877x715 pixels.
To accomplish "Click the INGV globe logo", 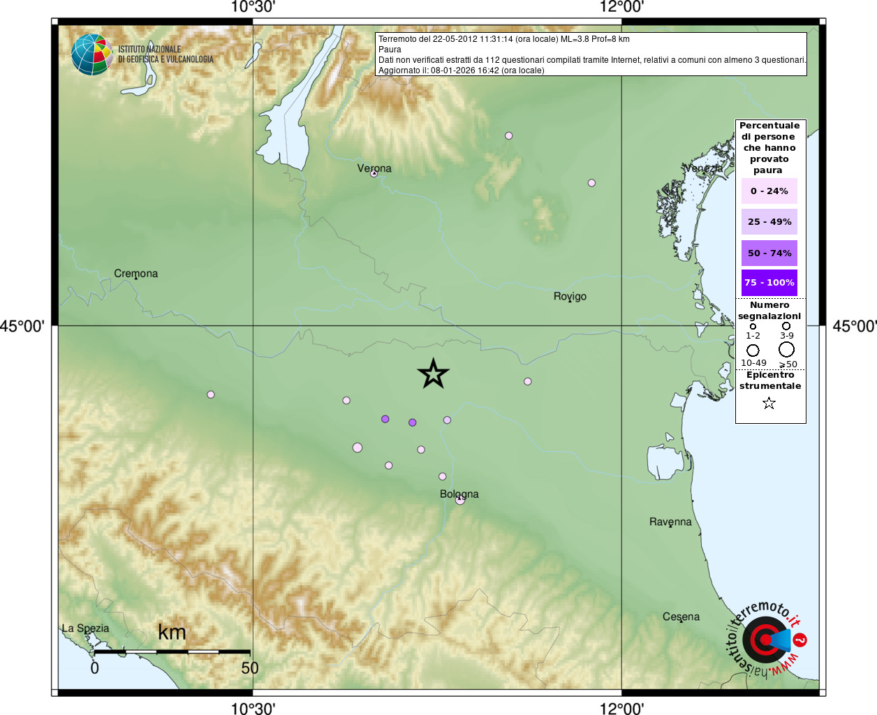I will (92, 54).
